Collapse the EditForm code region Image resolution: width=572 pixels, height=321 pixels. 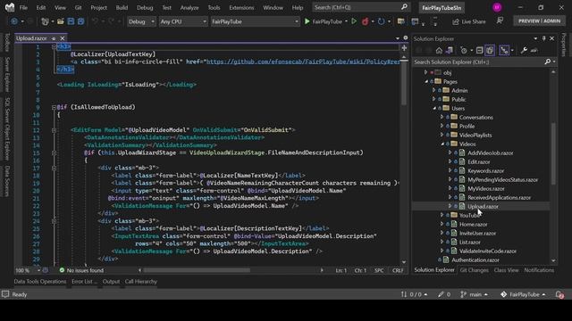[54, 130]
